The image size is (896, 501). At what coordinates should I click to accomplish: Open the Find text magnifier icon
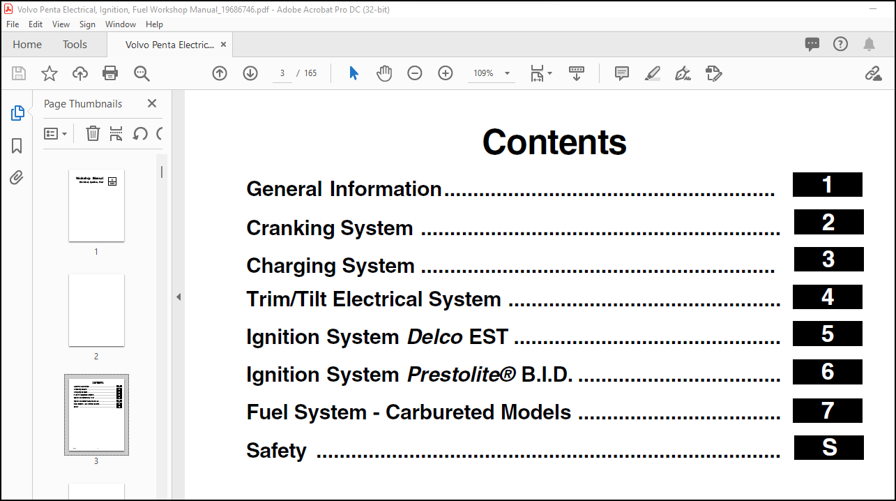[142, 73]
